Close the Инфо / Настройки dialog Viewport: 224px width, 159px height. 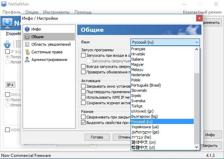click(199, 18)
